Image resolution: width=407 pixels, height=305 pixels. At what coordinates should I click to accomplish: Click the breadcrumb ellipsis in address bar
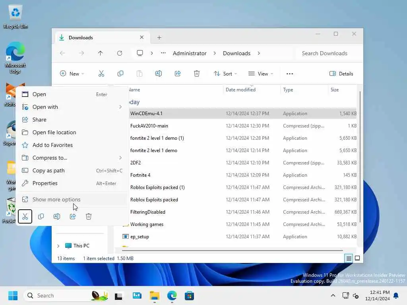click(x=163, y=53)
